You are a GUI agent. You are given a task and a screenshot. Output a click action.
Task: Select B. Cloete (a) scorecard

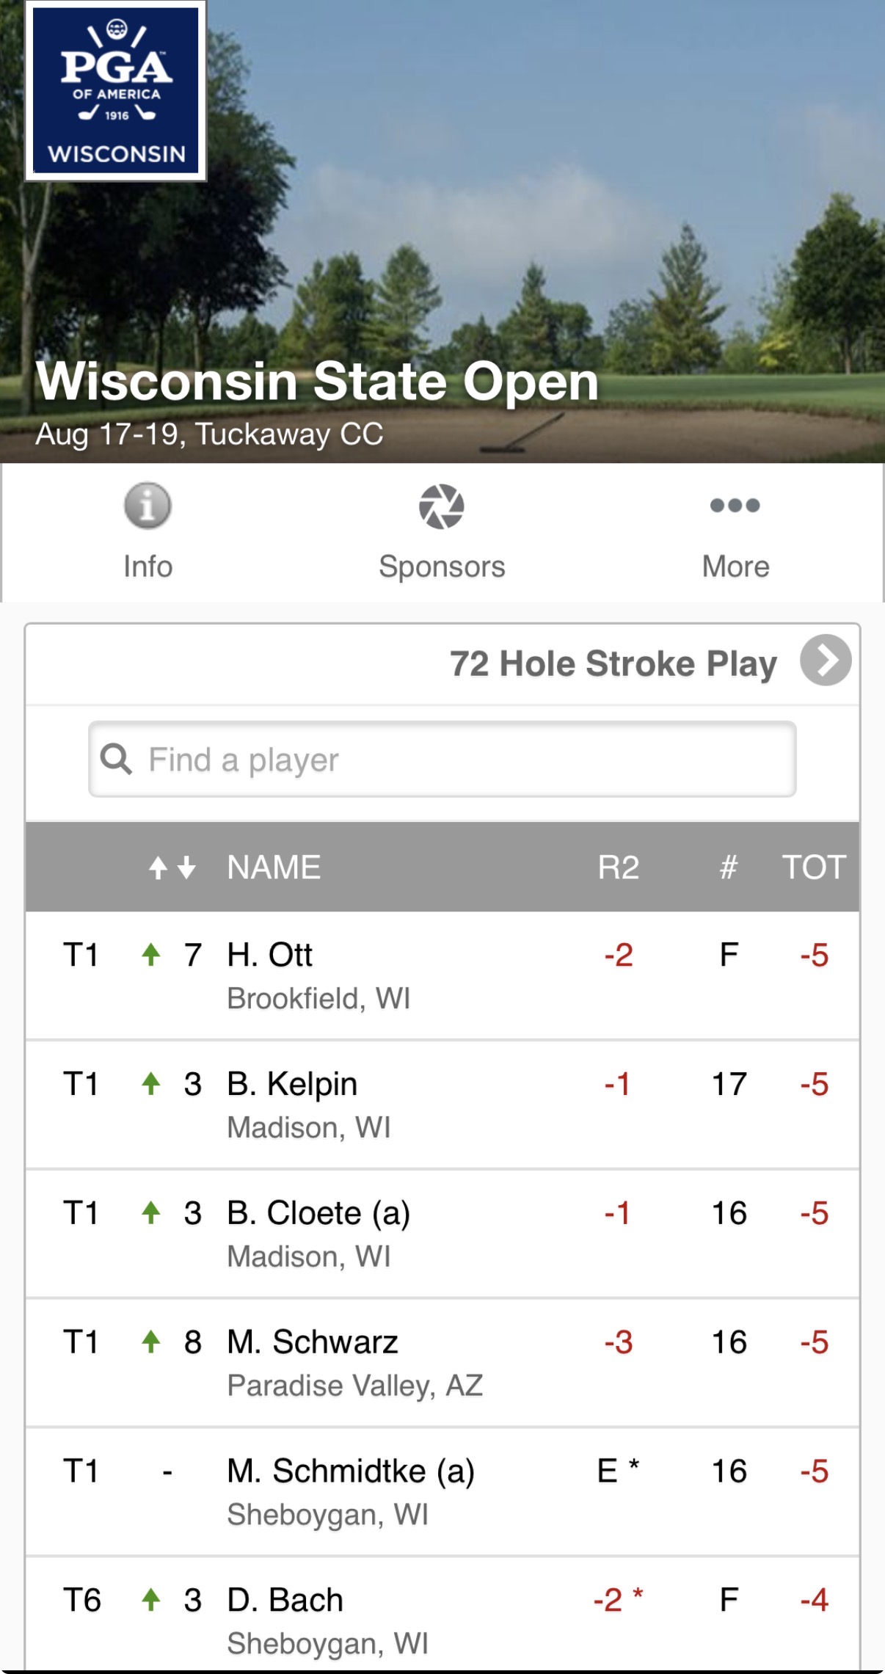click(442, 1234)
